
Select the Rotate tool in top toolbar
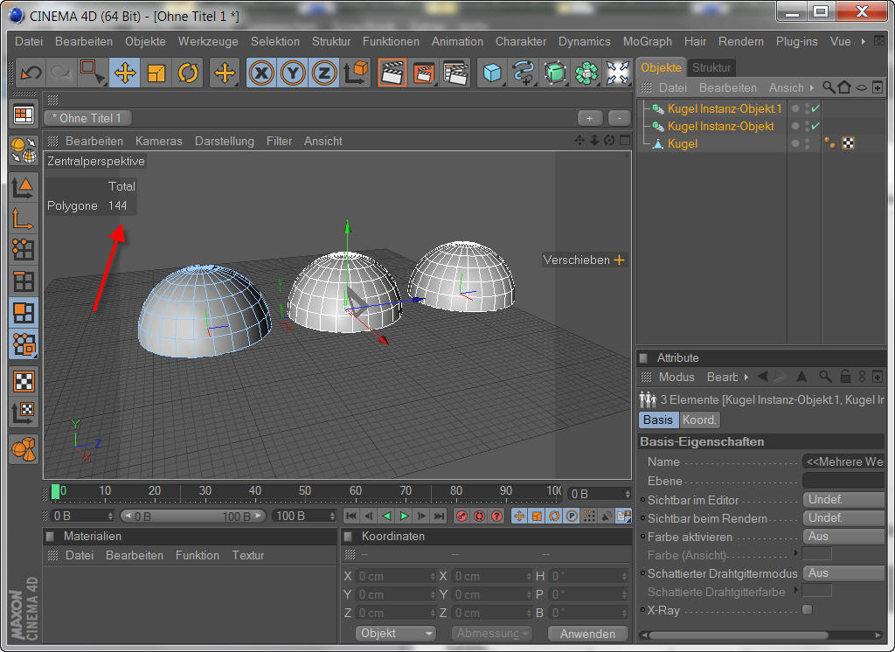187,73
